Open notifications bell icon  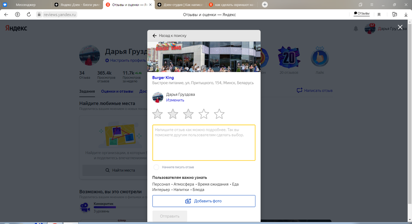356,29
